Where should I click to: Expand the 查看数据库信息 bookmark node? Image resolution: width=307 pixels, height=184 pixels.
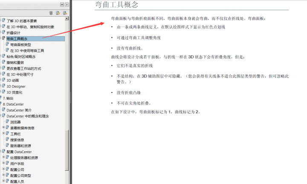click(x=3, y=127)
